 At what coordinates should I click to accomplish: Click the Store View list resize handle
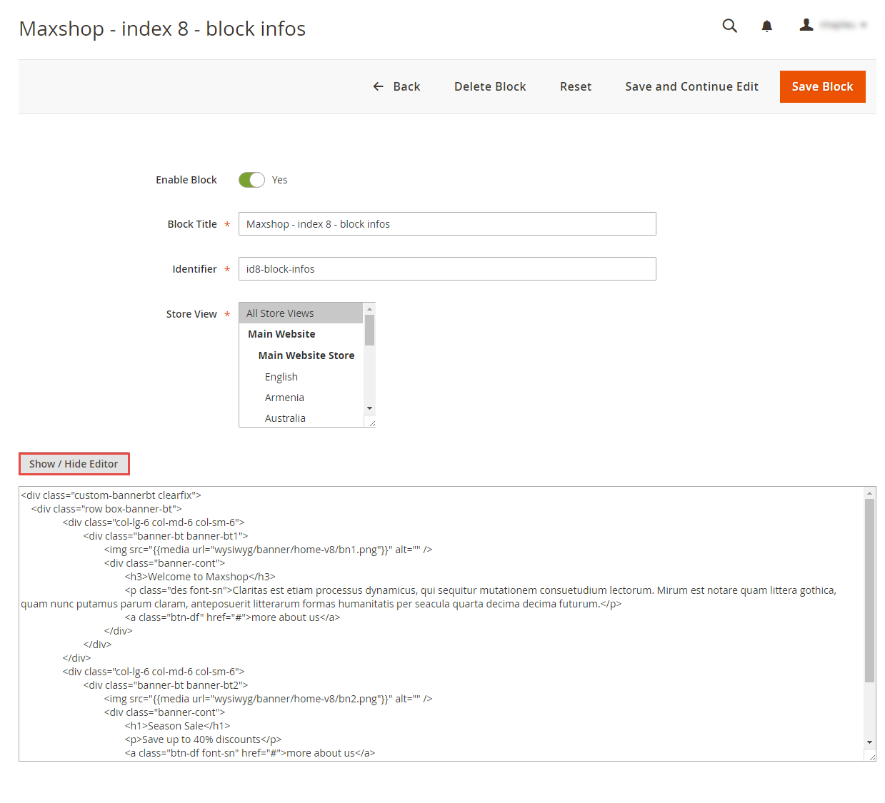pyautogui.click(x=371, y=423)
